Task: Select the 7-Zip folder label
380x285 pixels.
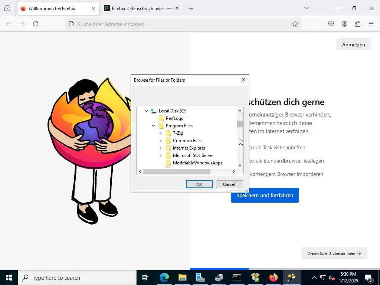Action: 178,133
